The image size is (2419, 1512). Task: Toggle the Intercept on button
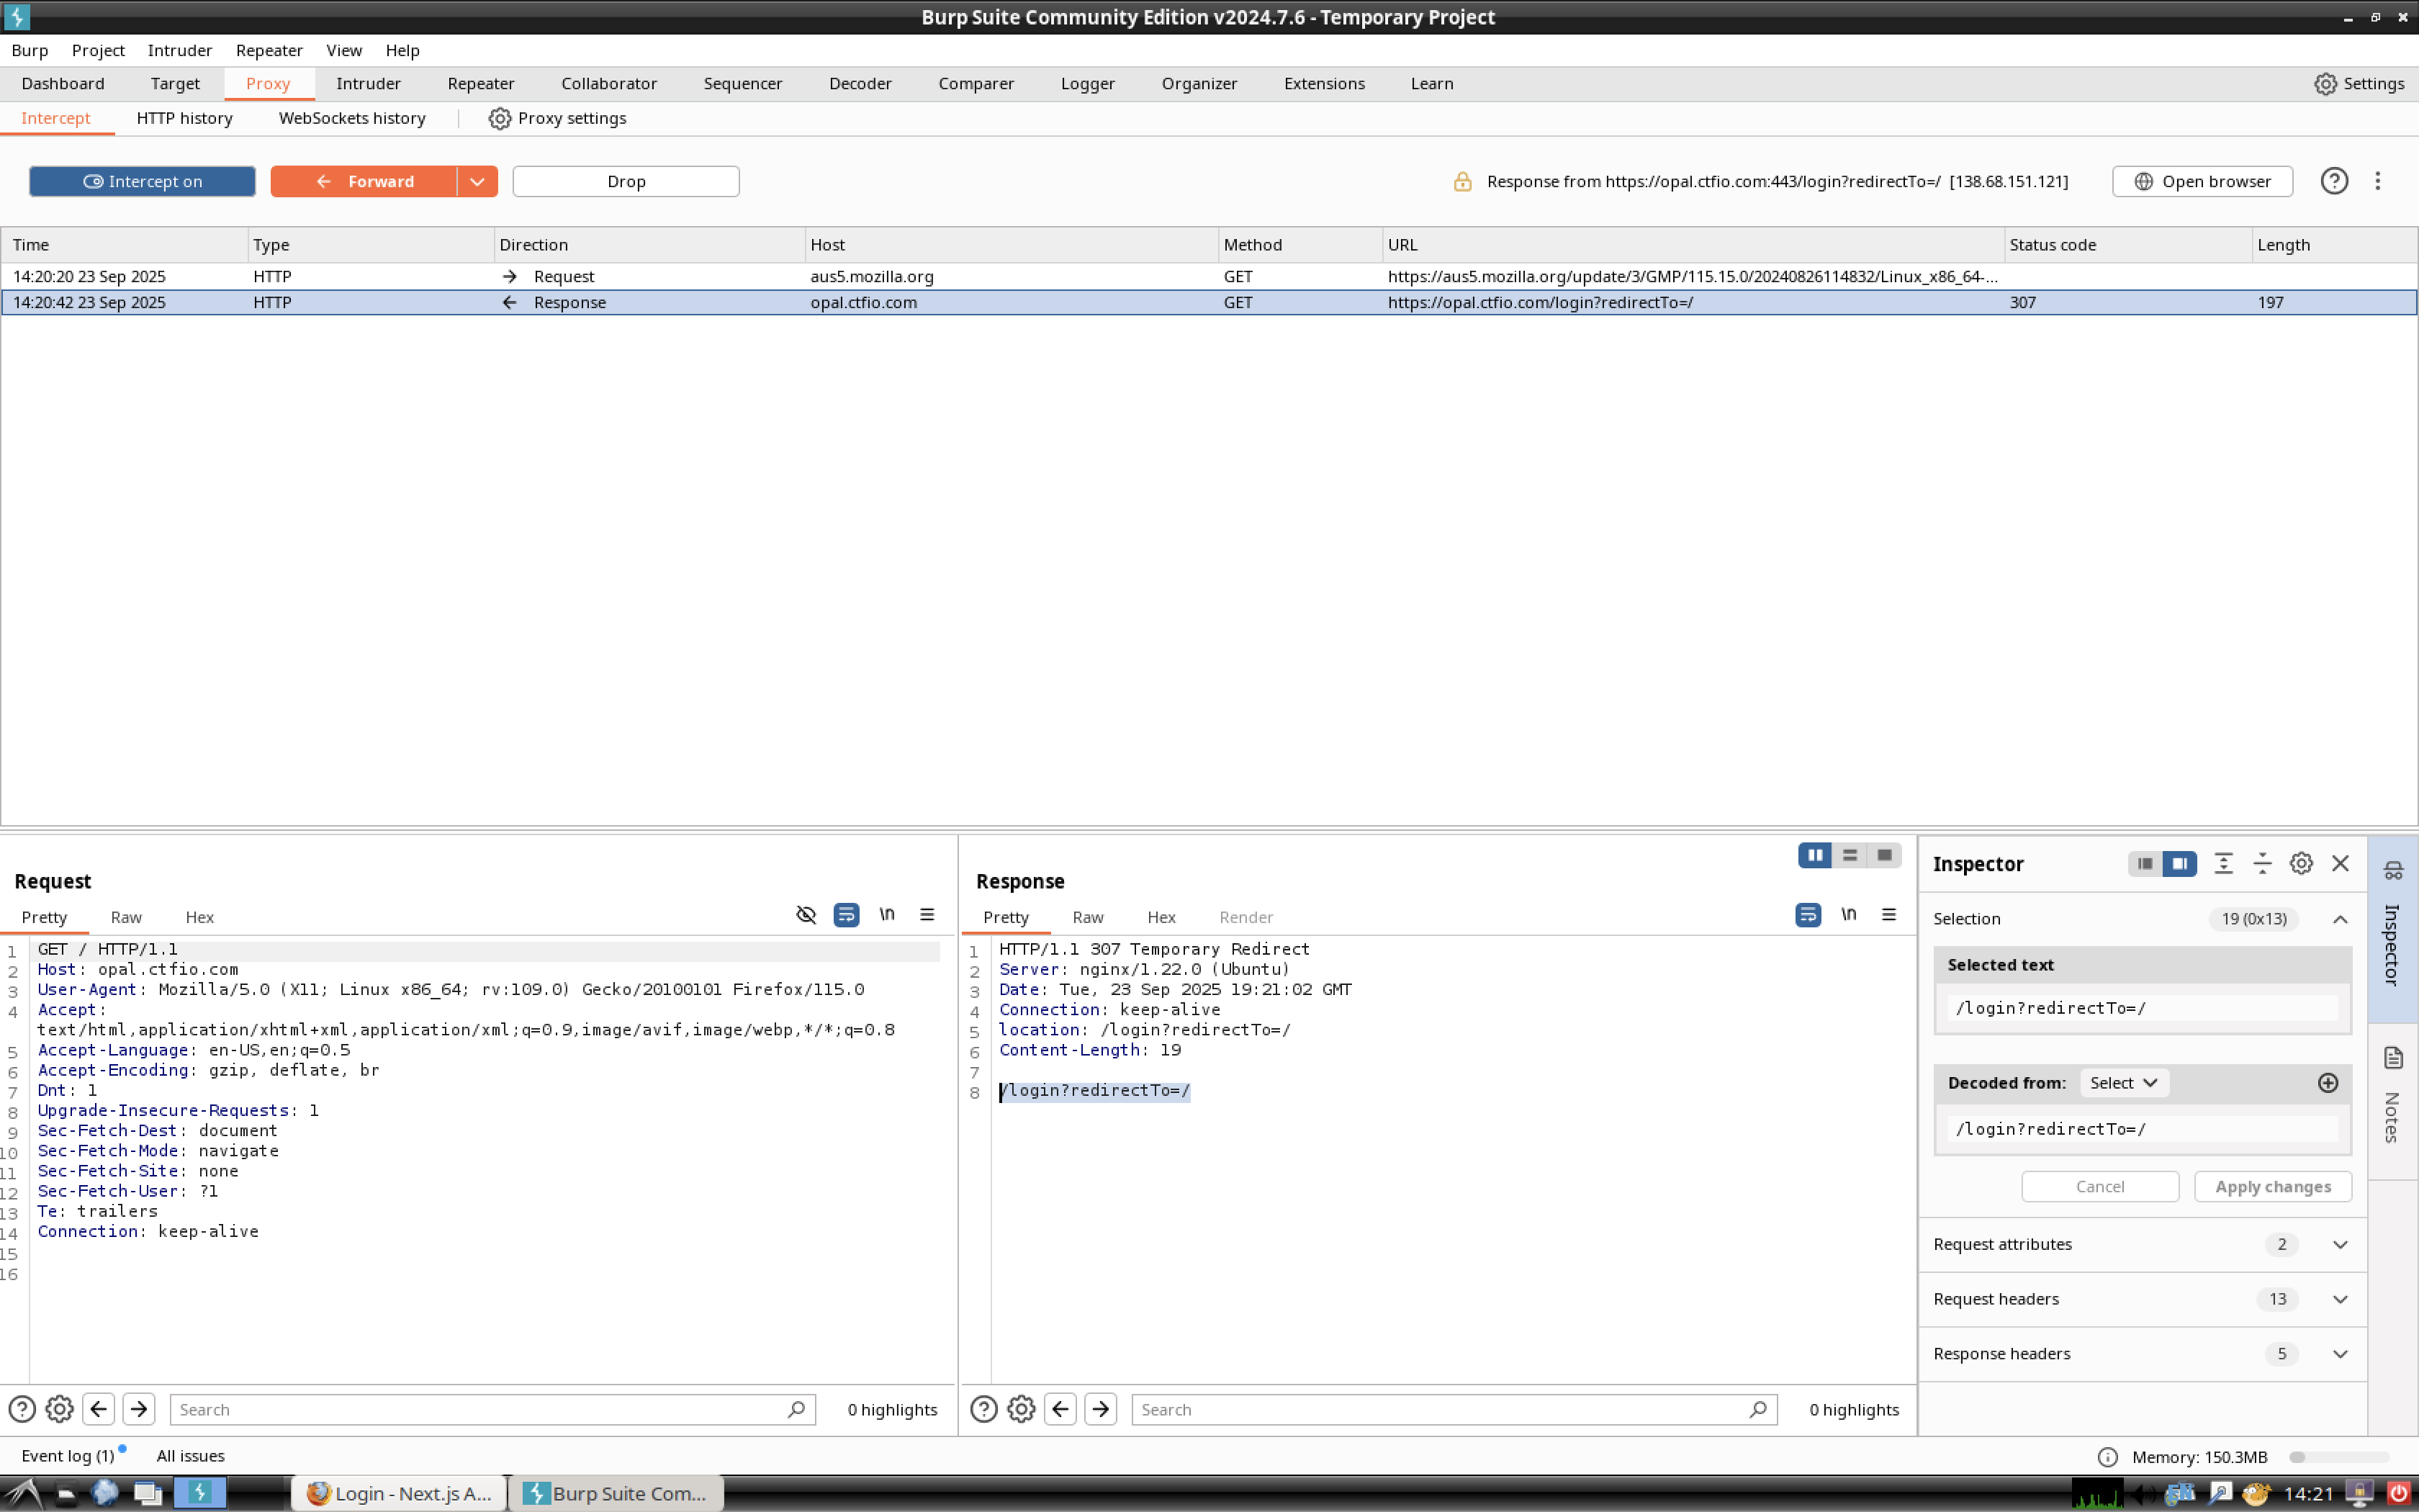(x=142, y=181)
